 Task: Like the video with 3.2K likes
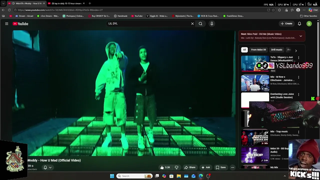tap(165, 167)
